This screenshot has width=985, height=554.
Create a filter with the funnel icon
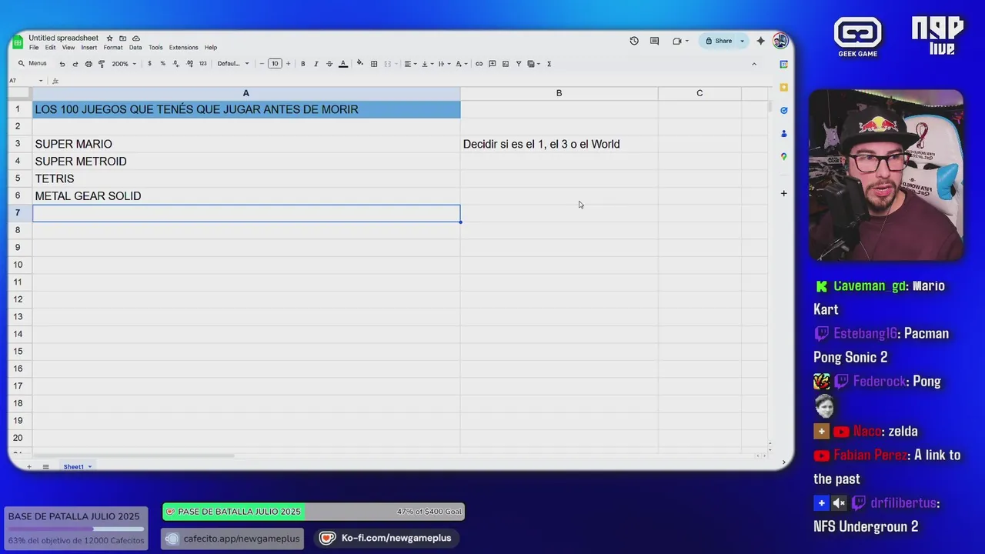coord(519,64)
